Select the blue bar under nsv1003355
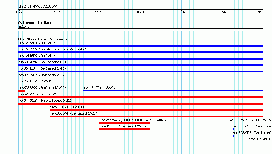Image resolution: width=272 pixels, height=154 pixels. coord(141,46)
